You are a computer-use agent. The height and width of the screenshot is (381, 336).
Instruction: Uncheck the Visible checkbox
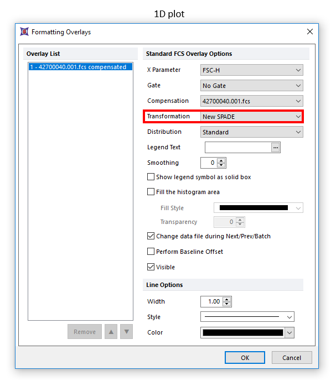151,267
